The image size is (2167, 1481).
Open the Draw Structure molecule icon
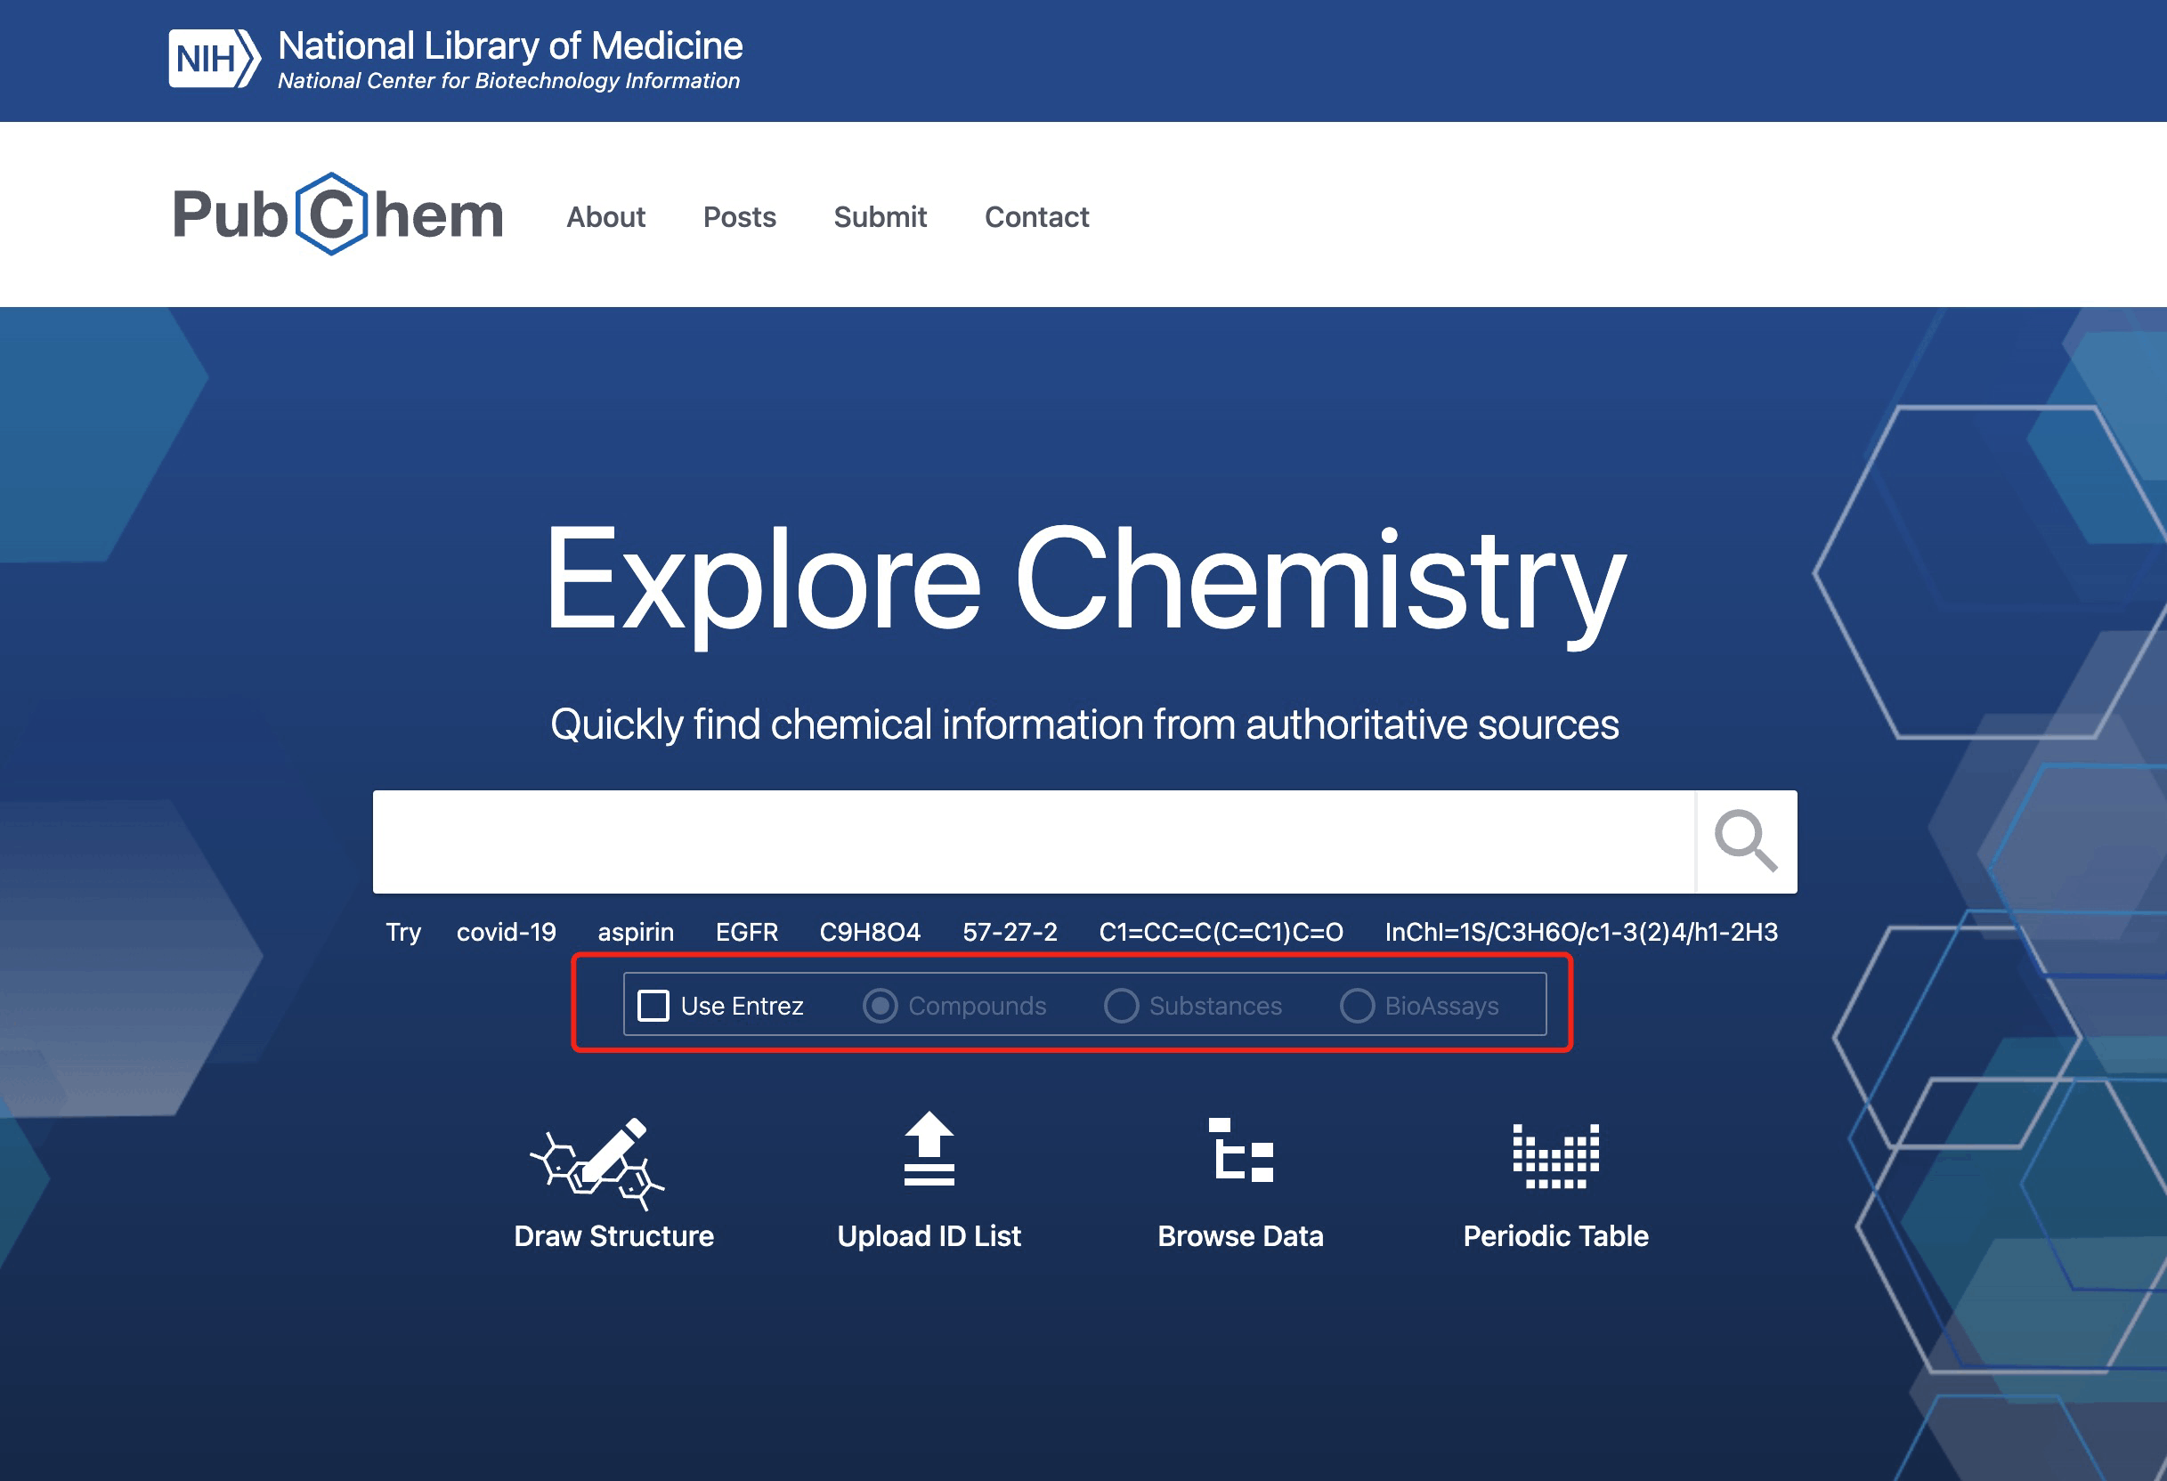(x=597, y=1163)
